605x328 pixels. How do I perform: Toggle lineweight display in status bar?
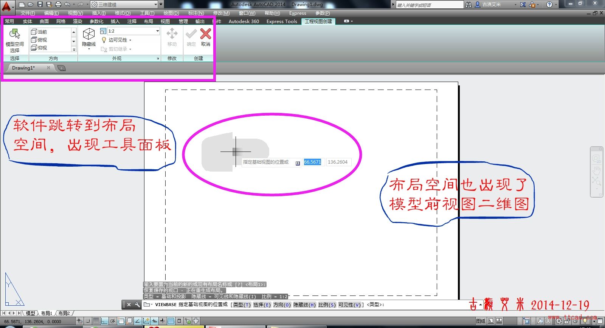point(163,321)
